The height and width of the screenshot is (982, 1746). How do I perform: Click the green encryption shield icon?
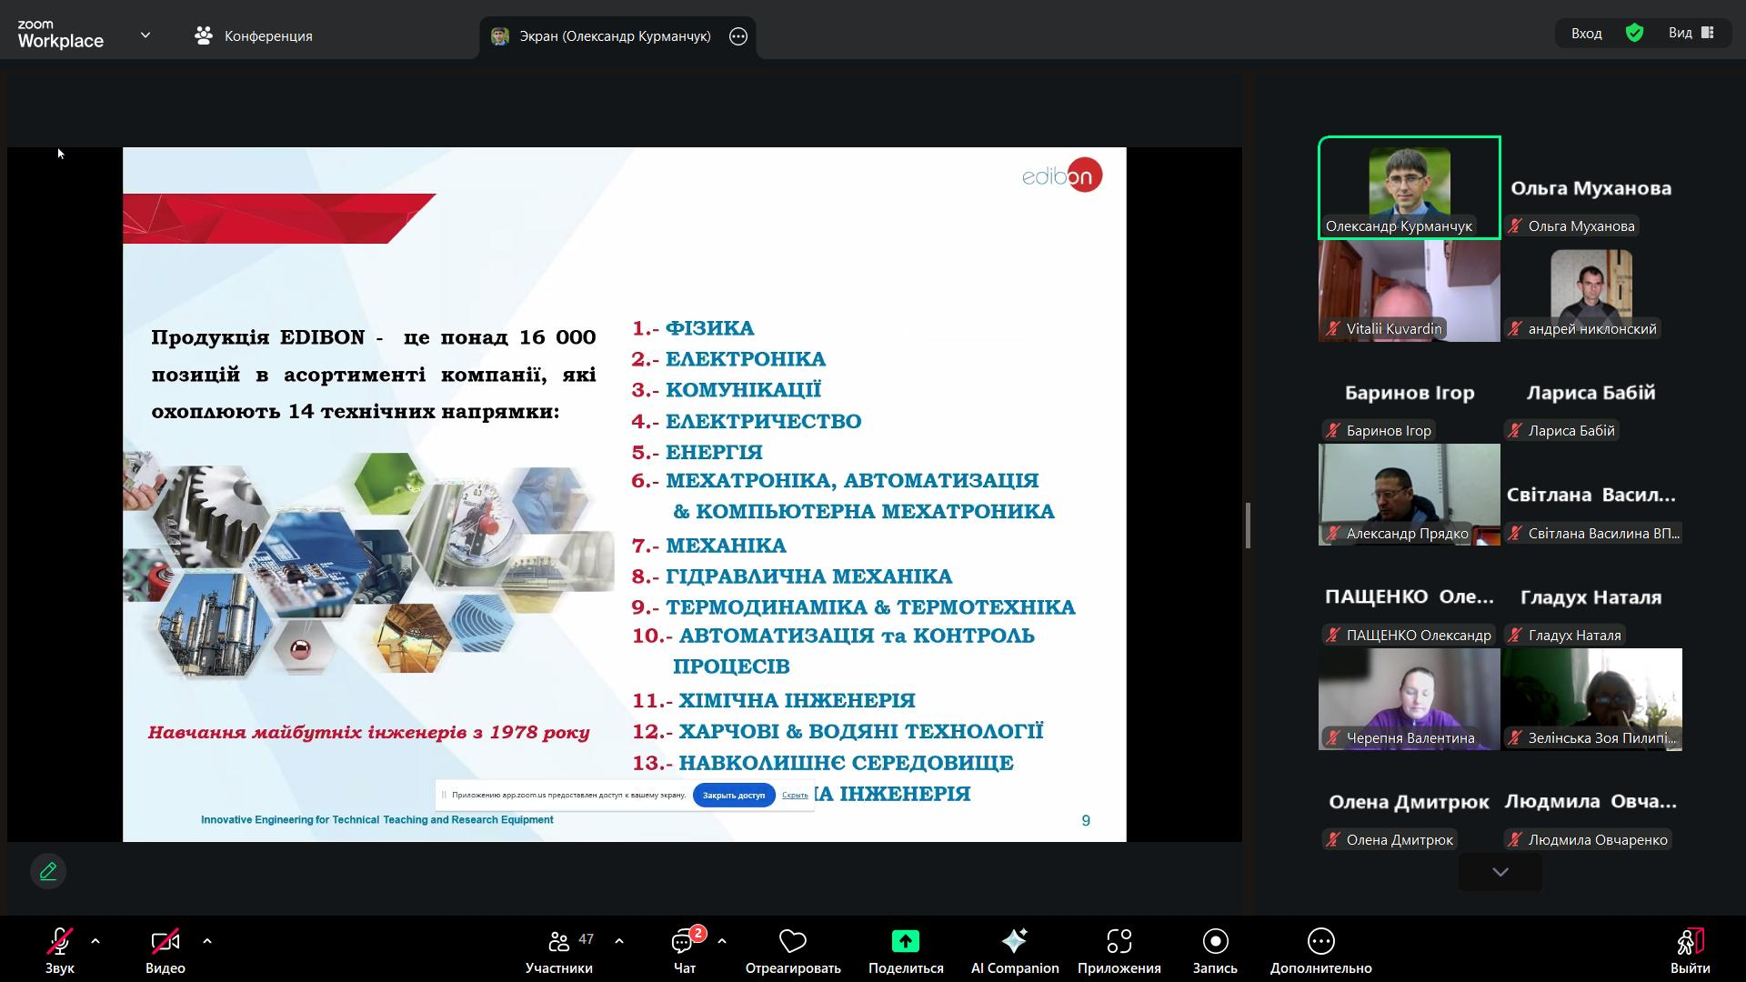click(x=1634, y=34)
